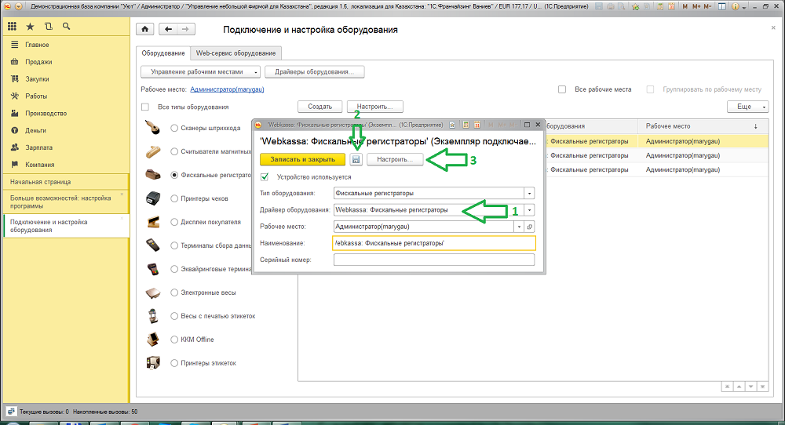Open title bar help dropdown arrow
This screenshot has width=785, height=425.
744,7
